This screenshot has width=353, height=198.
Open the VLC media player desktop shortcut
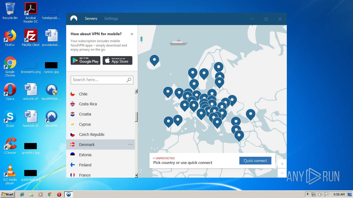pyautogui.click(x=10, y=174)
